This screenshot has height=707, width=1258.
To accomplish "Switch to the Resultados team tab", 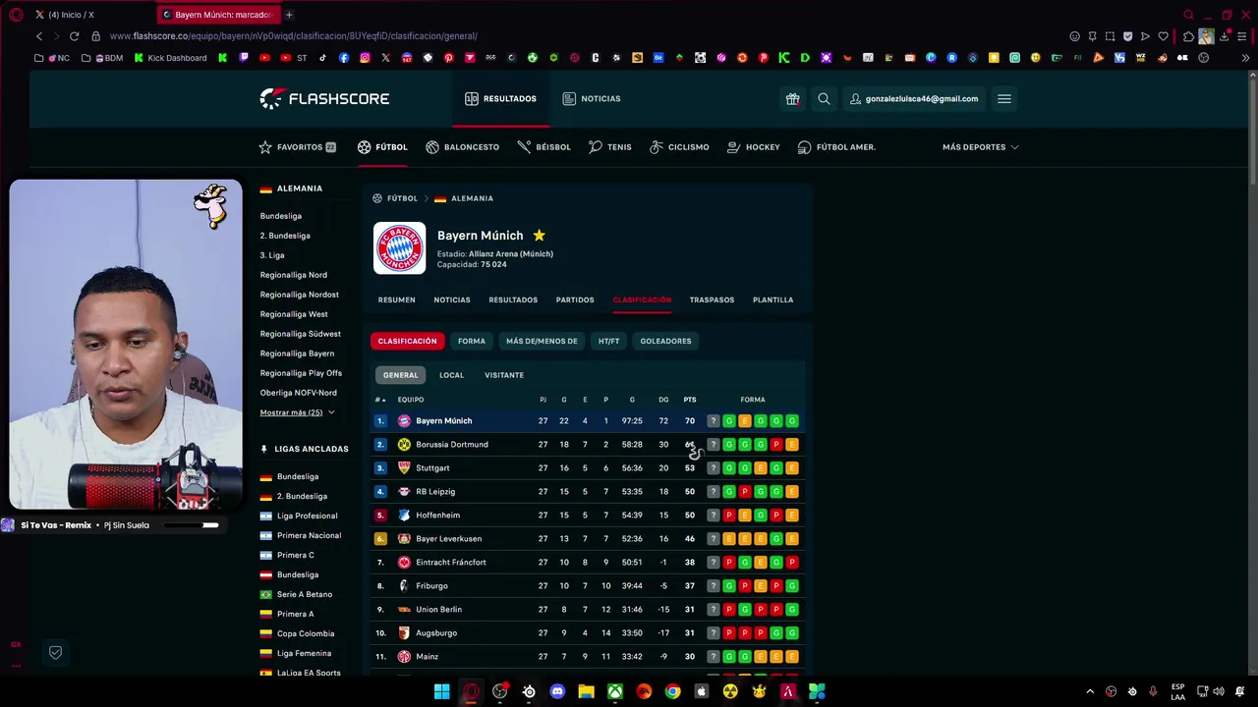I will 513,299.
